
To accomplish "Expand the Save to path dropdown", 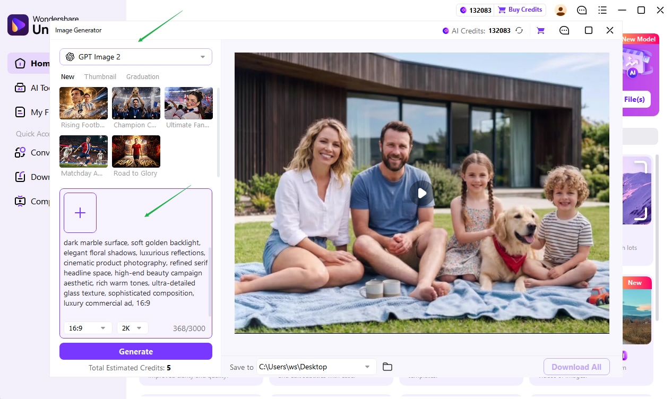I will coord(316,367).
